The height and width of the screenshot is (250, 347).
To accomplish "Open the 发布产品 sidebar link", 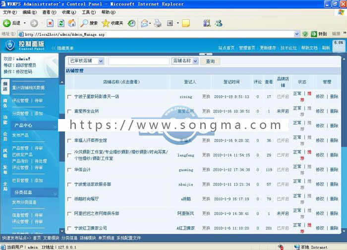I will coord(20,135).
